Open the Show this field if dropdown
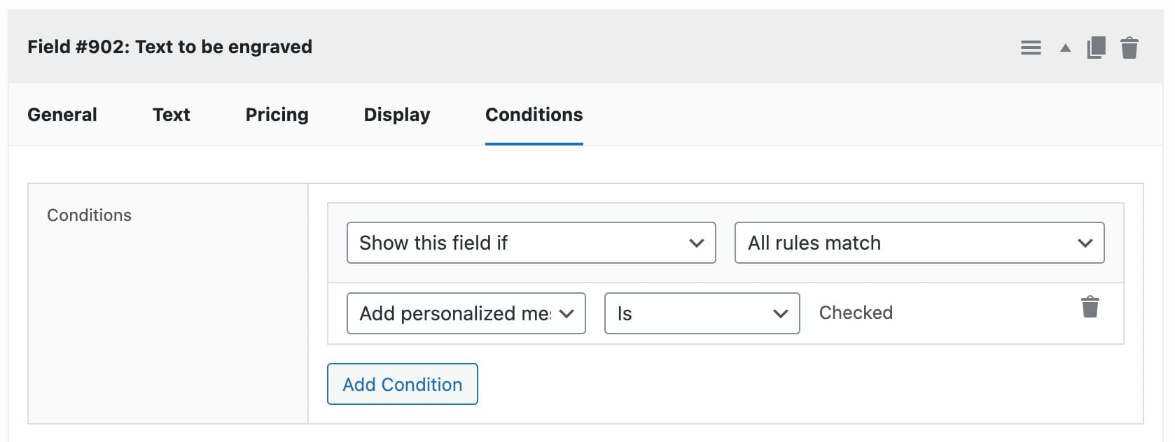The image size is (1175, 442). coord(531,243)
